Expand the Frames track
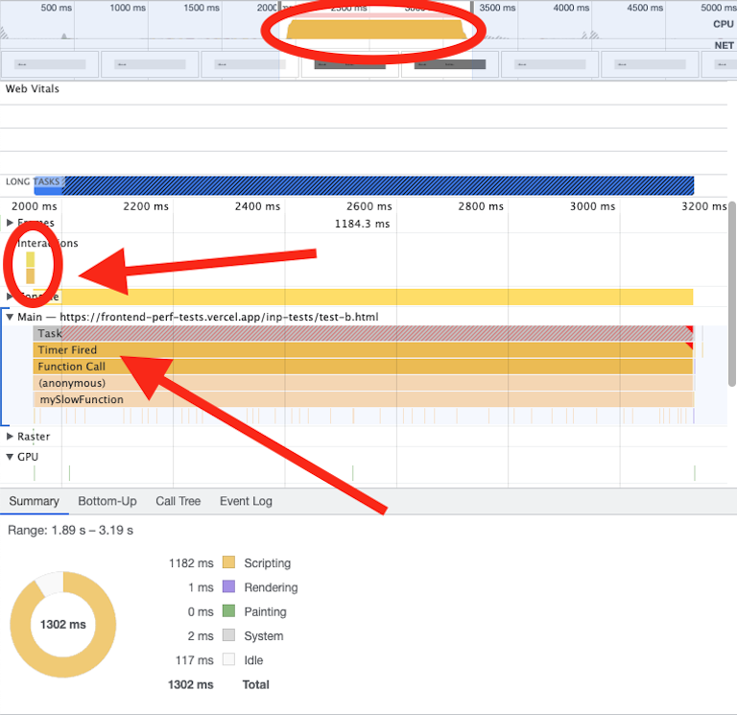 click(11, 223)
